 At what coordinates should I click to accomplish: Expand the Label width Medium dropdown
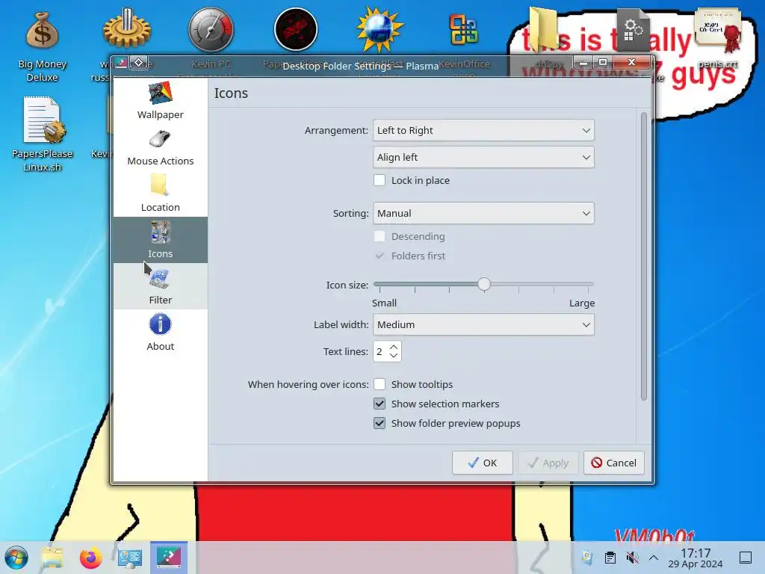click(x=483, y=324)
